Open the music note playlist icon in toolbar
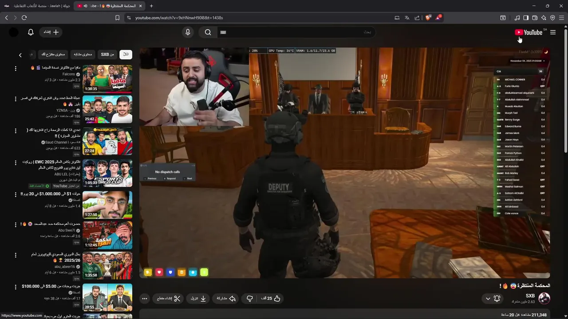The image size is (568, 319). click(517, 18)
